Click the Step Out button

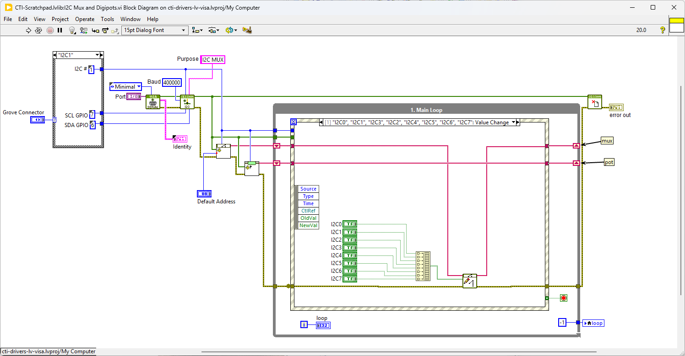[x=115, y=30]
